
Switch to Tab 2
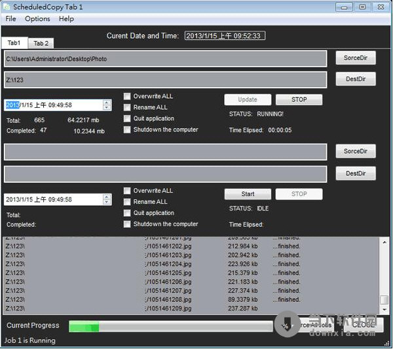click(41, 43)
